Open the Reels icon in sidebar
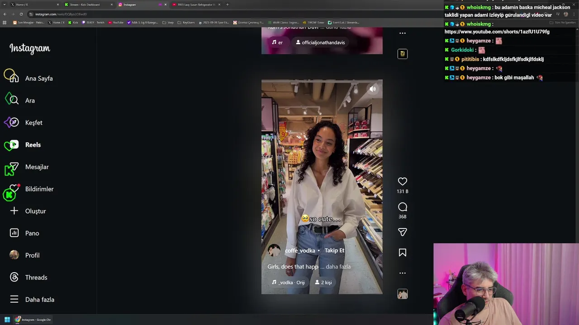This screenshot has height=325, width=579. [x=14, y=144]
